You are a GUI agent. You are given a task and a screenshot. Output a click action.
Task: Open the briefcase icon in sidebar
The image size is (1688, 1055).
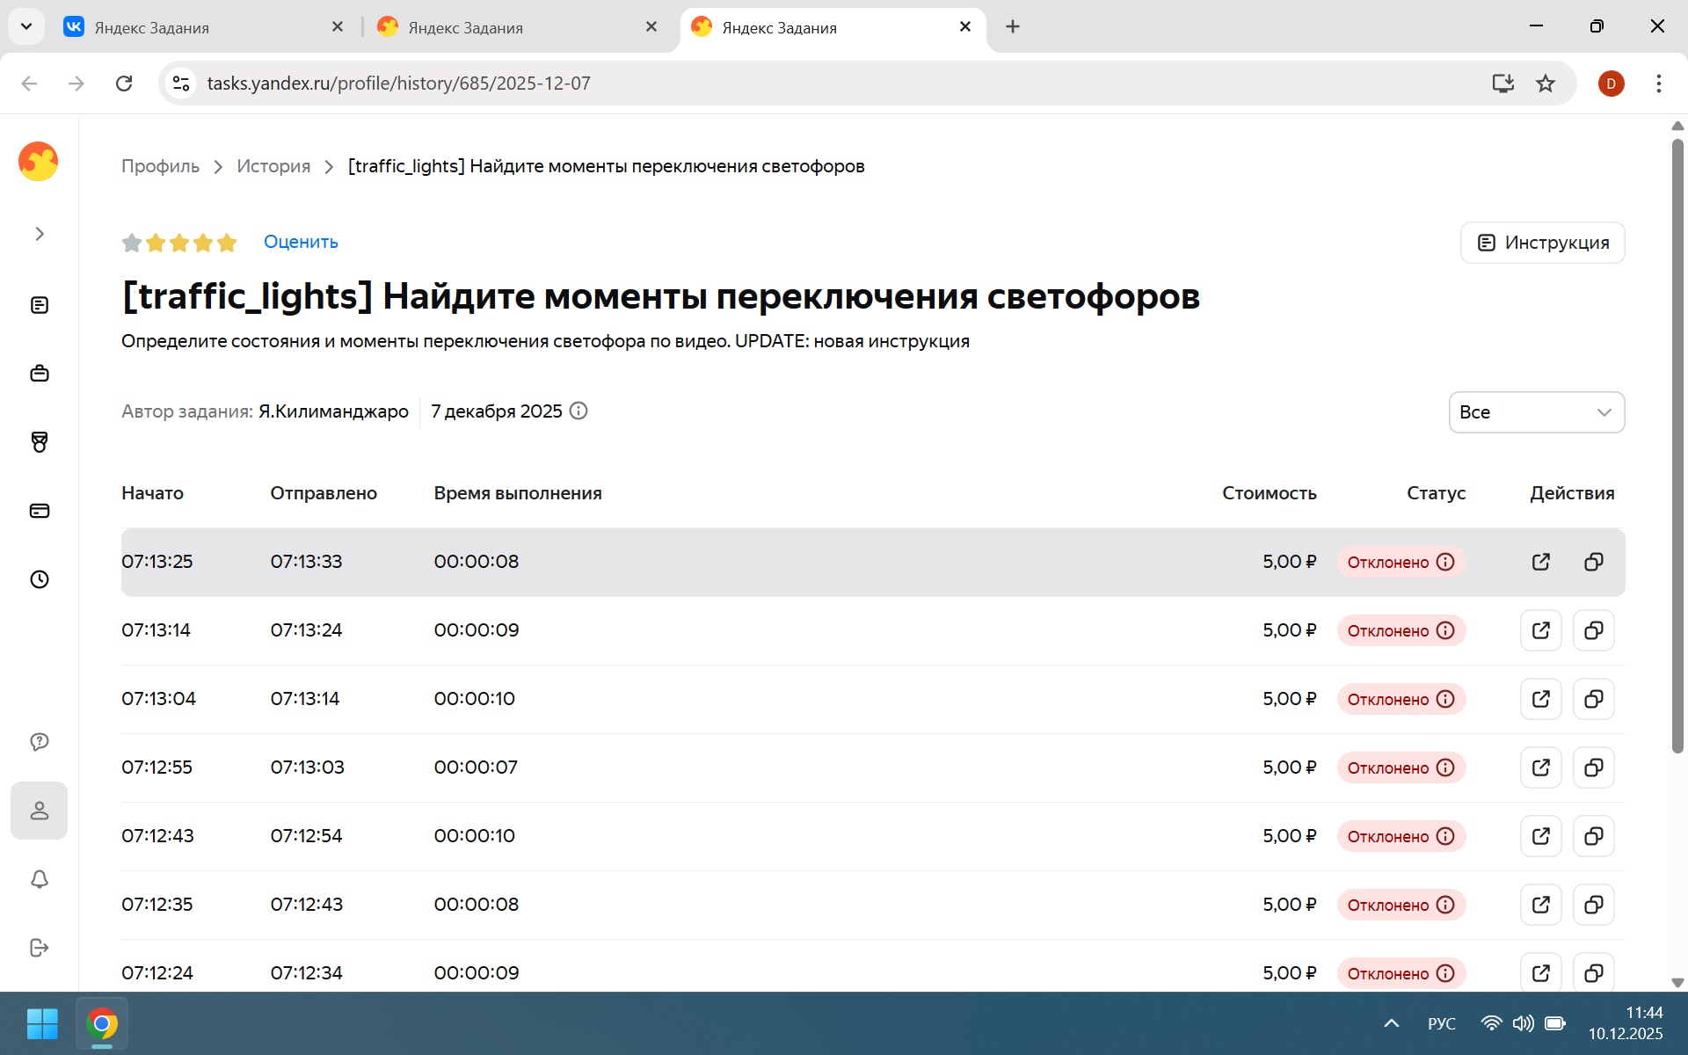tap(40, 374)
